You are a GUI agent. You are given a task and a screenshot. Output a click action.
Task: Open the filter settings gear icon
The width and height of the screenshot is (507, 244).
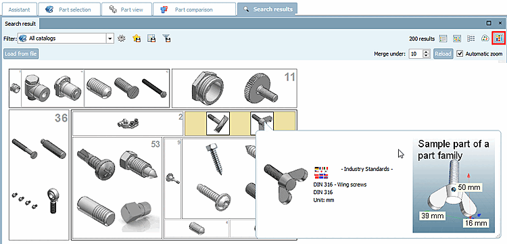[122, 39]
